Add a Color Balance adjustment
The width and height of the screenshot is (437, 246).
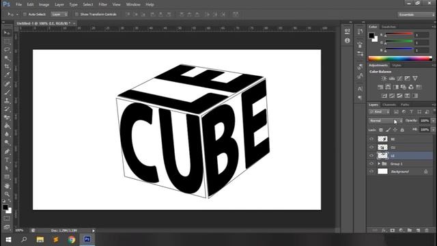coord(388,87)
